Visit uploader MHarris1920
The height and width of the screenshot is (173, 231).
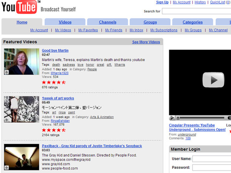[60, 73]
